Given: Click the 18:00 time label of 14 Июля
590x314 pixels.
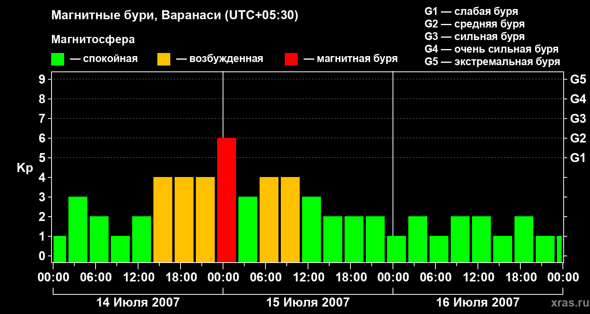Looking at the screenshot, I should (x=181, y=277).
